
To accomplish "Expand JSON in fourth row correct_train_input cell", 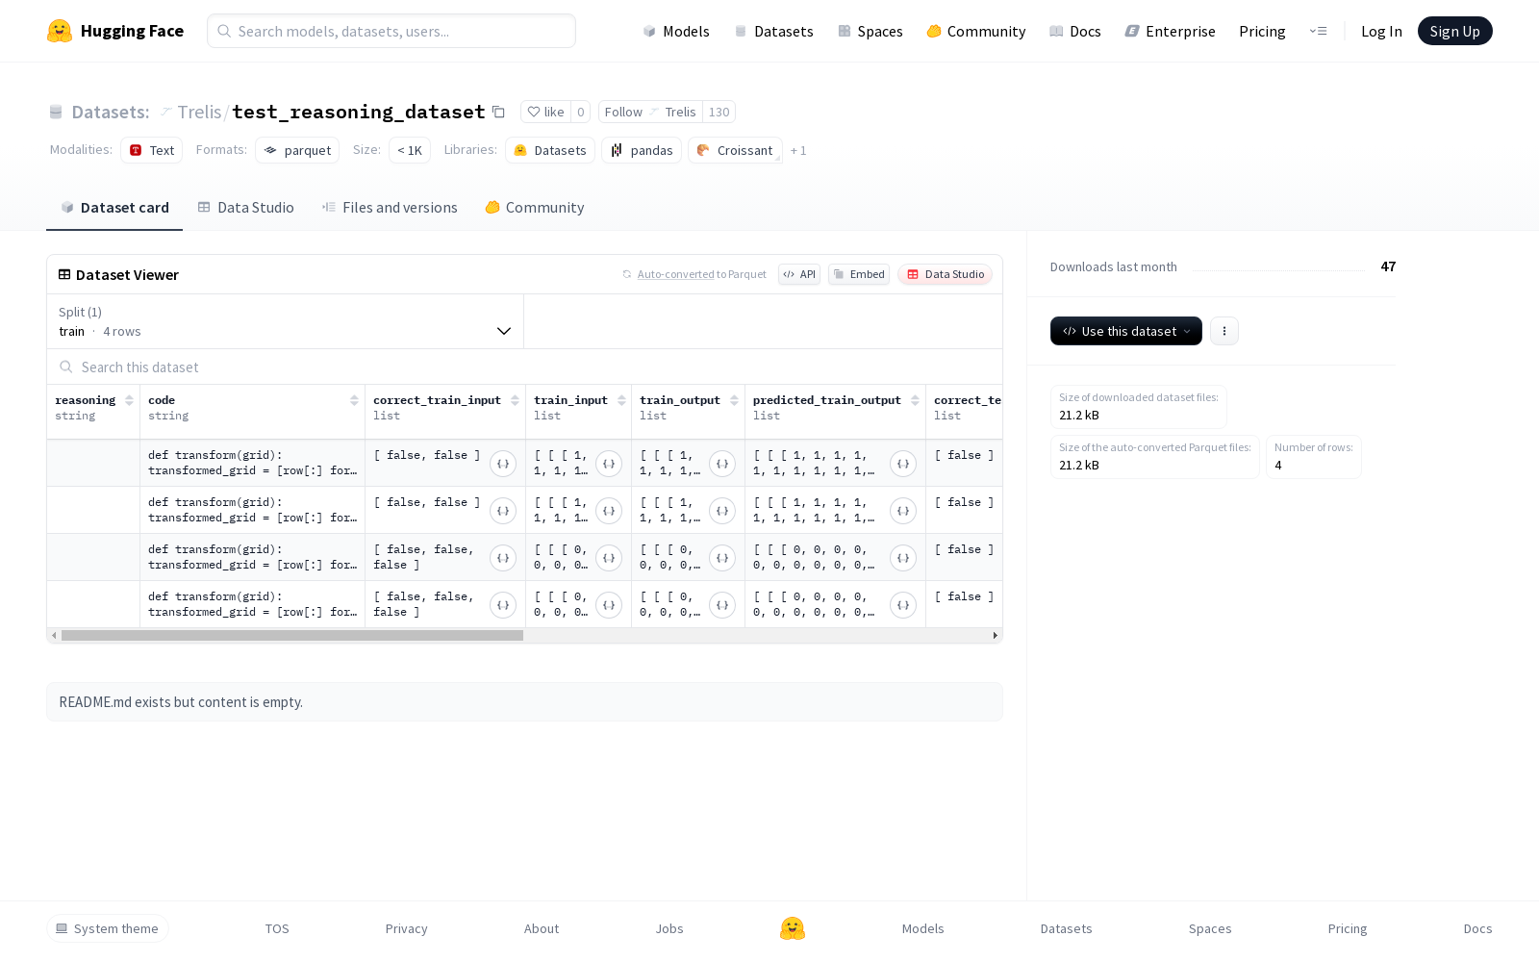I will pos(503,605).
